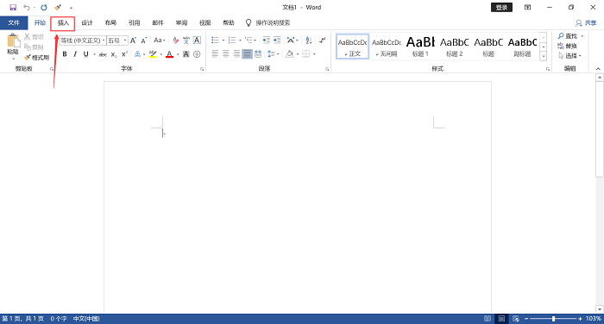Viewport: 604px width, 324px height.
Task: Toggle bold formatting
Action: click(65, 54)
